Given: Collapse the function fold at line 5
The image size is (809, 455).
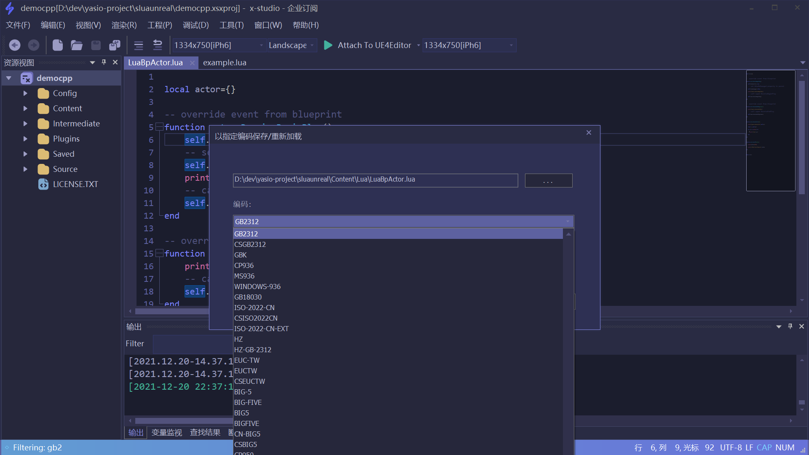Looking at the screenshot, I should pos(159,126).
